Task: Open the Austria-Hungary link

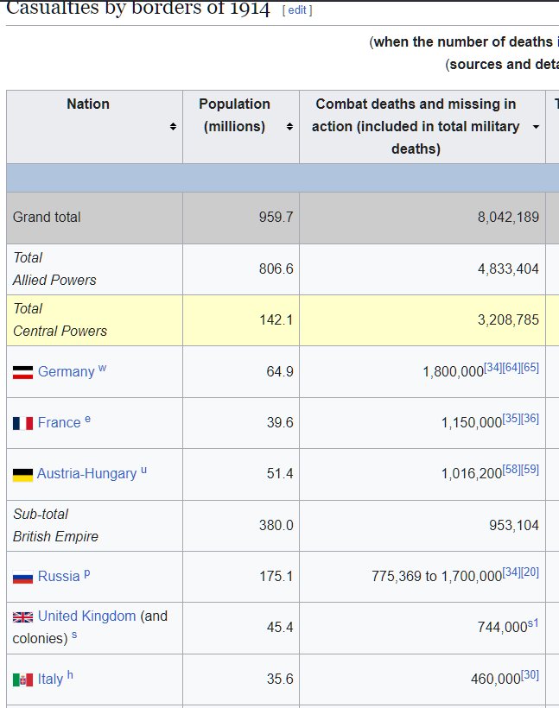Action: coord(86,474)
